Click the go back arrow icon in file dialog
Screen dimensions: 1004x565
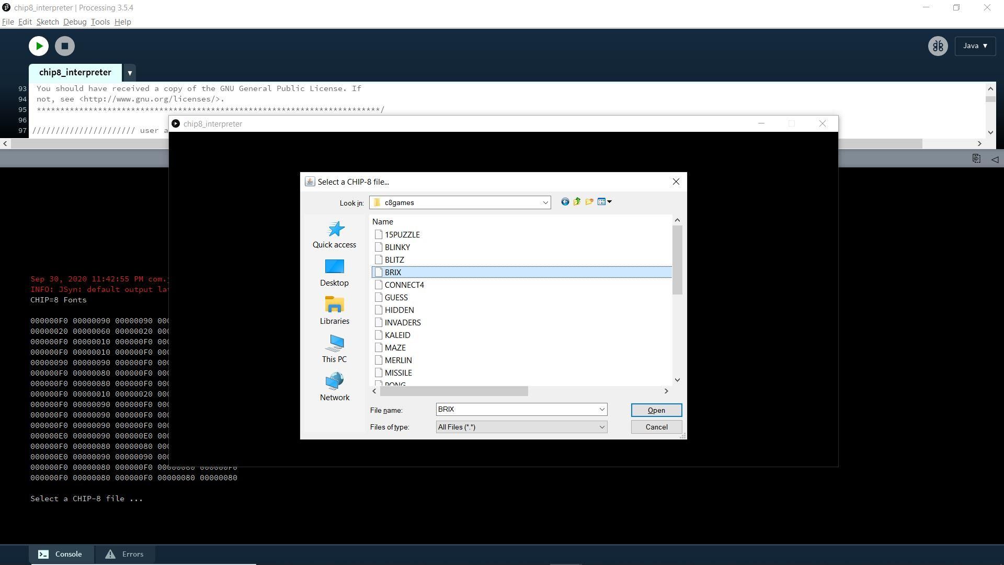[x=565, y=202]
